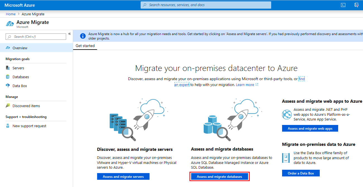Click Assess and migrate servers button
The height and width of the screenshot is (187, 363).
pyautogui.click(x=123, y=176)
